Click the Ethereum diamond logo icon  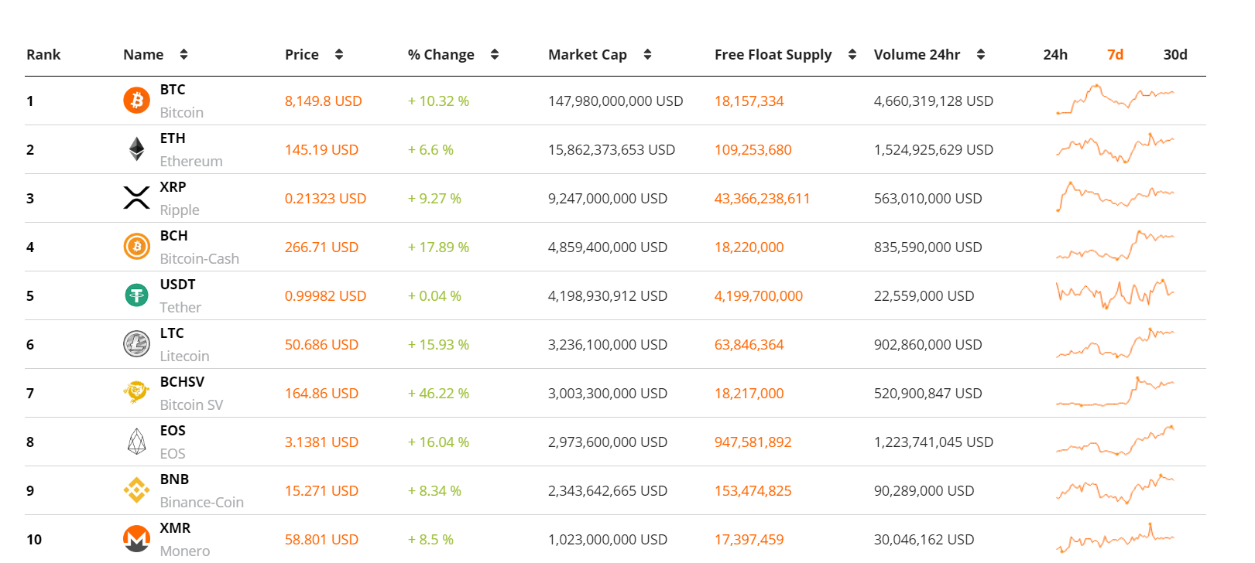click(137, 149)
